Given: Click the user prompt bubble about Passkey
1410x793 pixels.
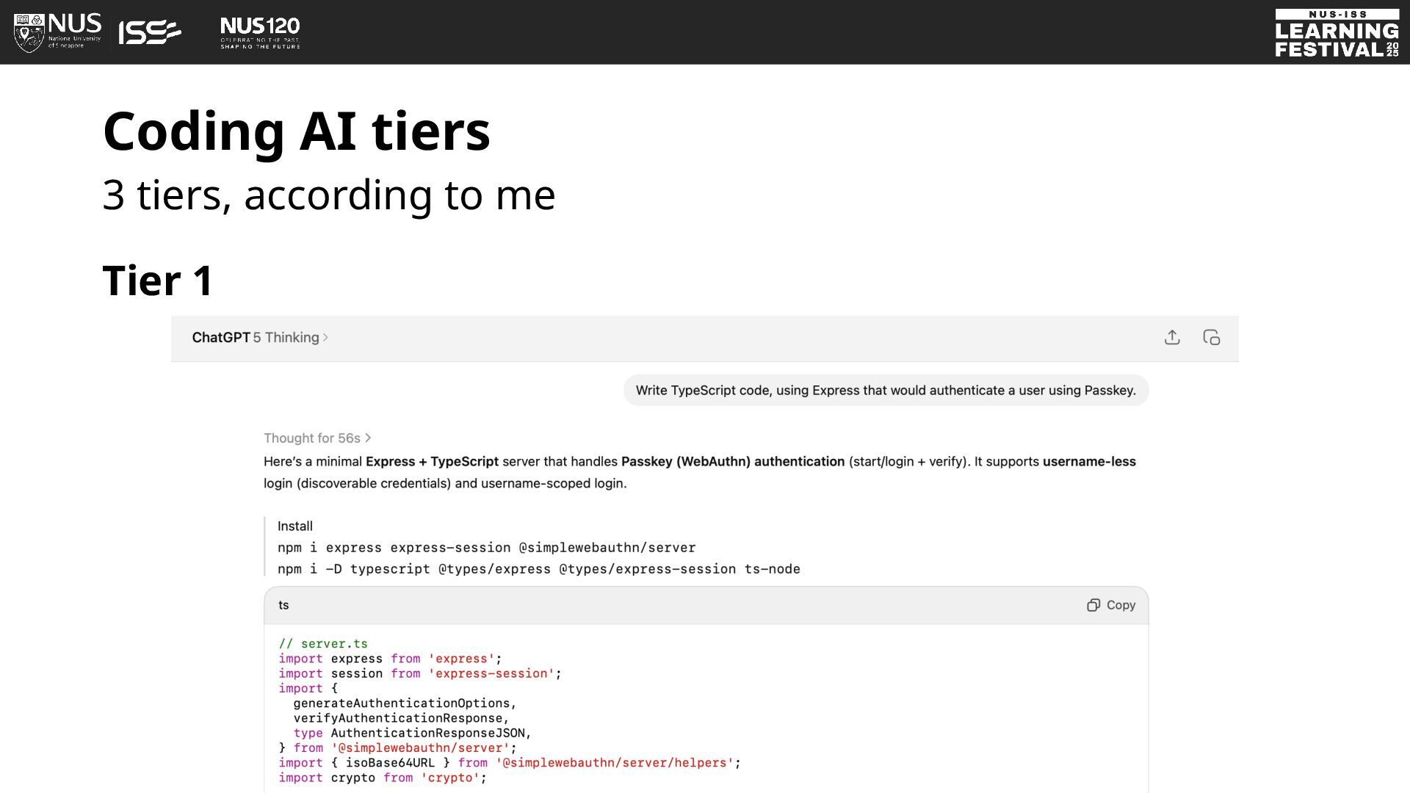Looking at the screenshot, I should [886, 391].
